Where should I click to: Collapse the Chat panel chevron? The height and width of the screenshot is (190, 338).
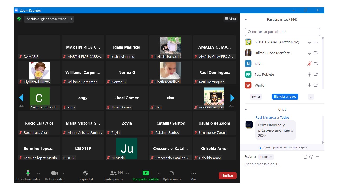click(x=246, y=110)
